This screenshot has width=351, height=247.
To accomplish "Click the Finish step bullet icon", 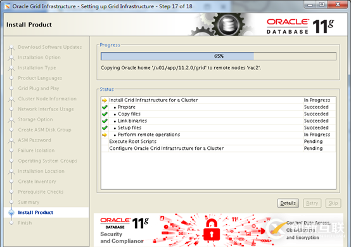I will click(x=11, y=223).
